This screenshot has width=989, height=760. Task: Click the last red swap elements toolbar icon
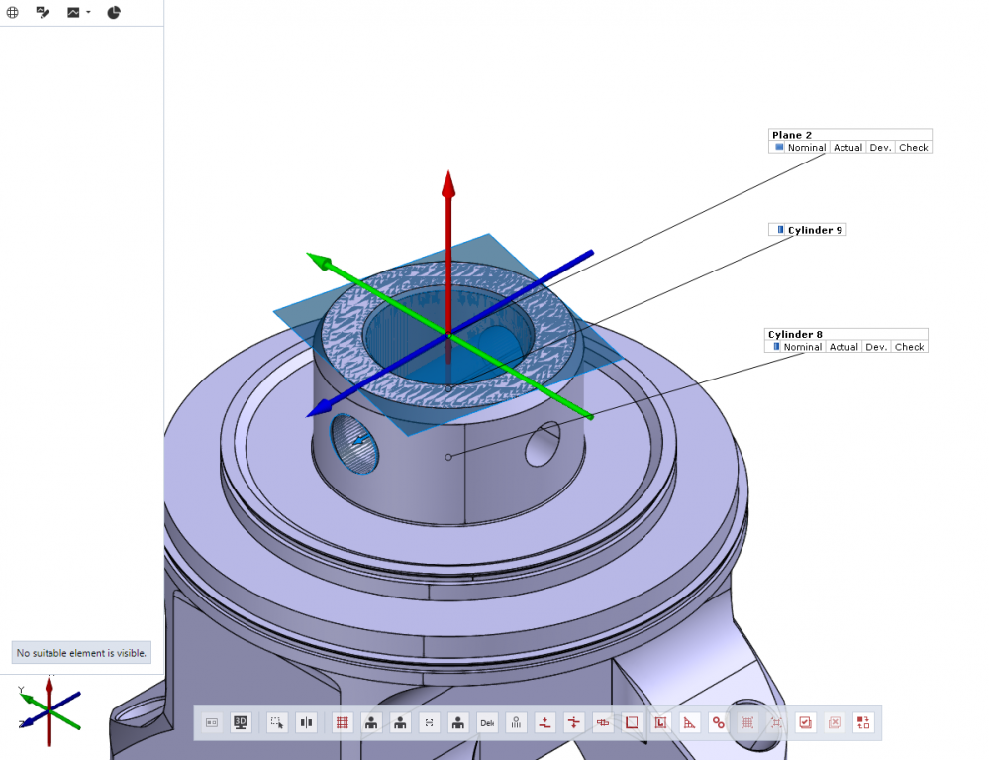pos(863,722)
